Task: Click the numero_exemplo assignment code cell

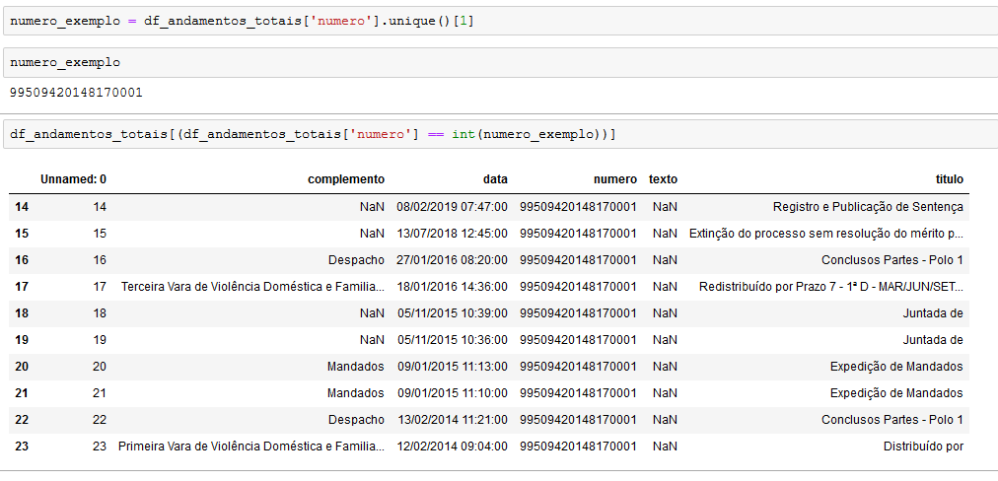Action: [x=500, y=21]
